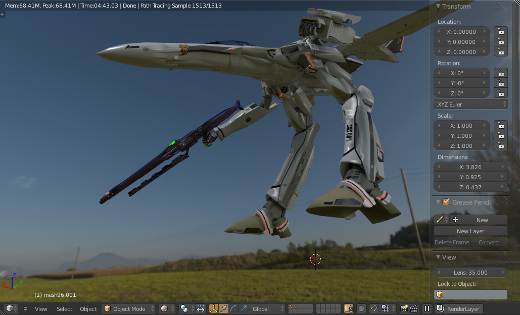The image size is (520, 315).
Task: Enable the rotate manipulator arc
Action: coord(233,309)
